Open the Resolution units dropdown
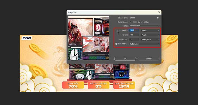The height and width of the screenshot is (105, 198). (x=150, y=39)
